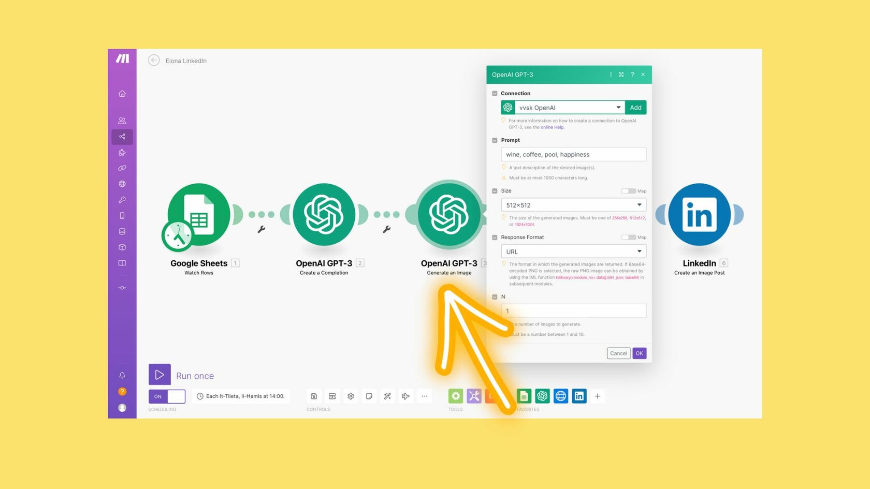Confirm the dialog with OK

(640, 353)
